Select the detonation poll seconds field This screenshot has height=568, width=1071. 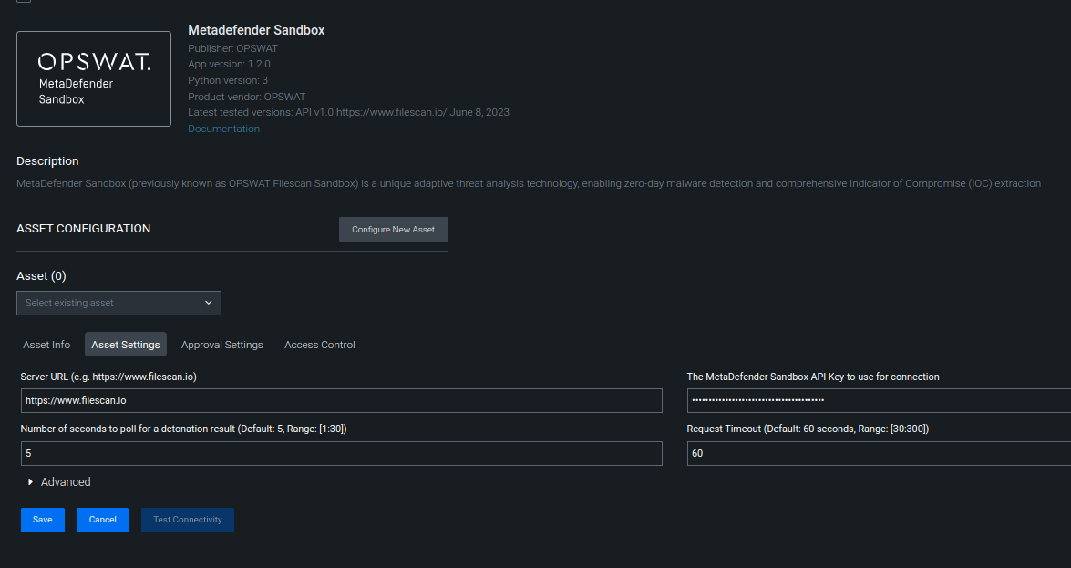(x=342, y=453)
